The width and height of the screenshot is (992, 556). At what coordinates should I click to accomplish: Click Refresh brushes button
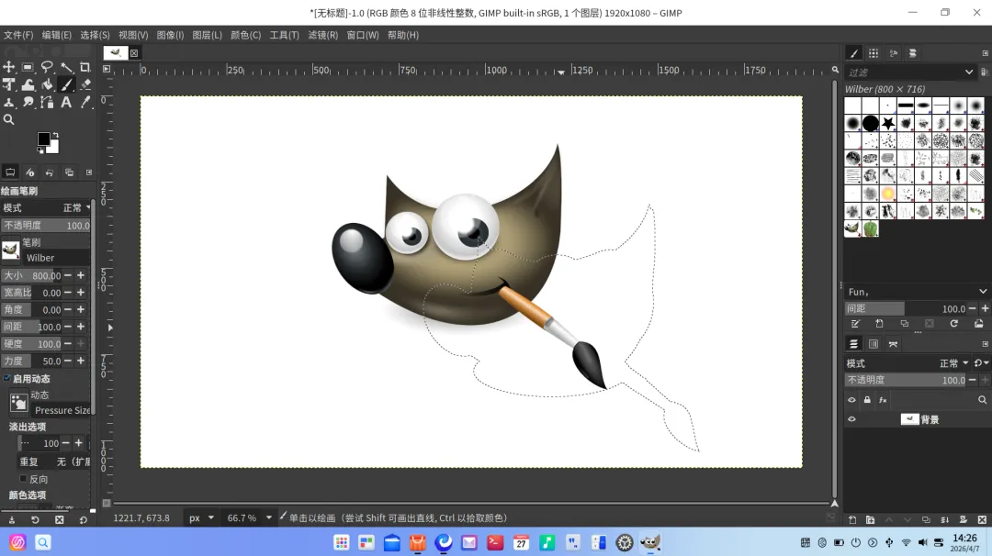(x=954, y=324)
